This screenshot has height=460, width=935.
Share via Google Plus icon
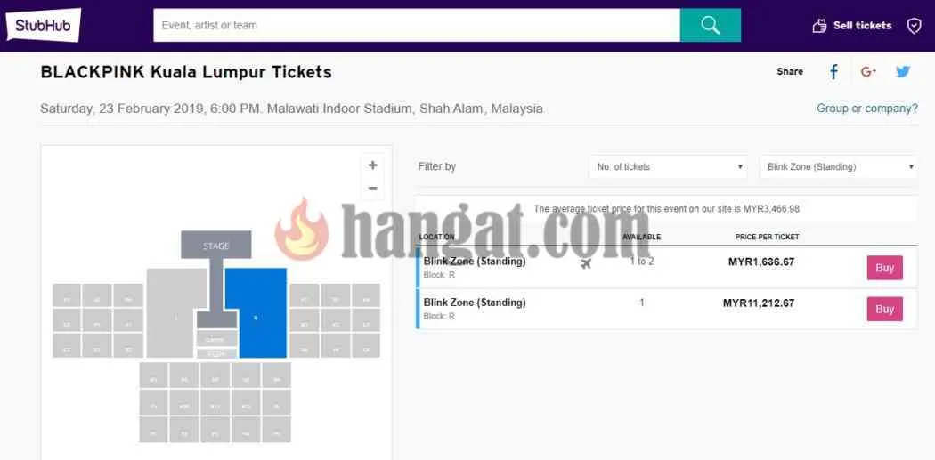(868, 72)
